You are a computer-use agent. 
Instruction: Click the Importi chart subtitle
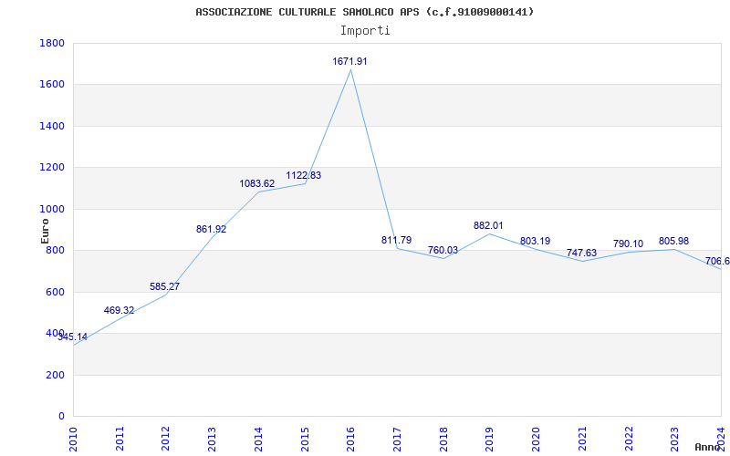click(x=365, y=31)
